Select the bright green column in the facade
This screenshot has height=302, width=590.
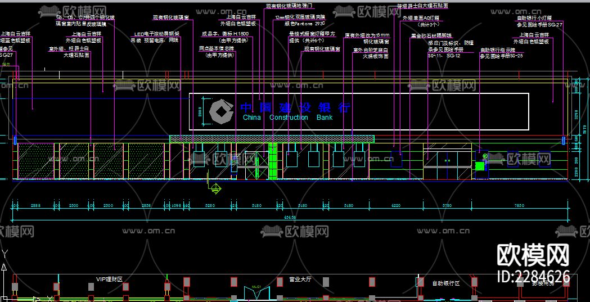click(273, 161)
